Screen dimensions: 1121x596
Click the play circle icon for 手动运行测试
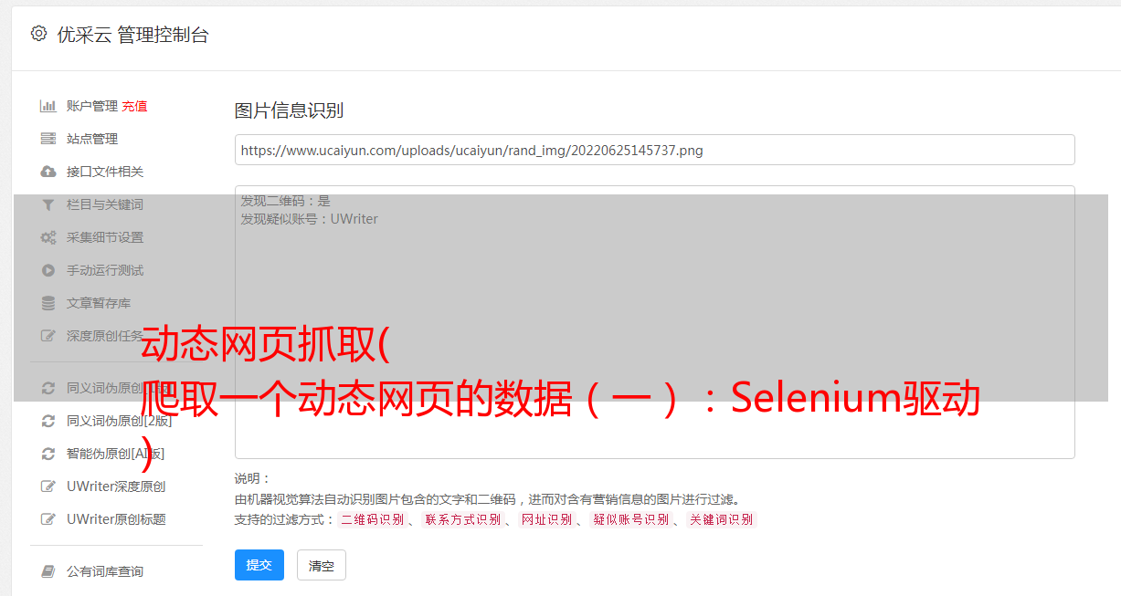click(48, 270)
